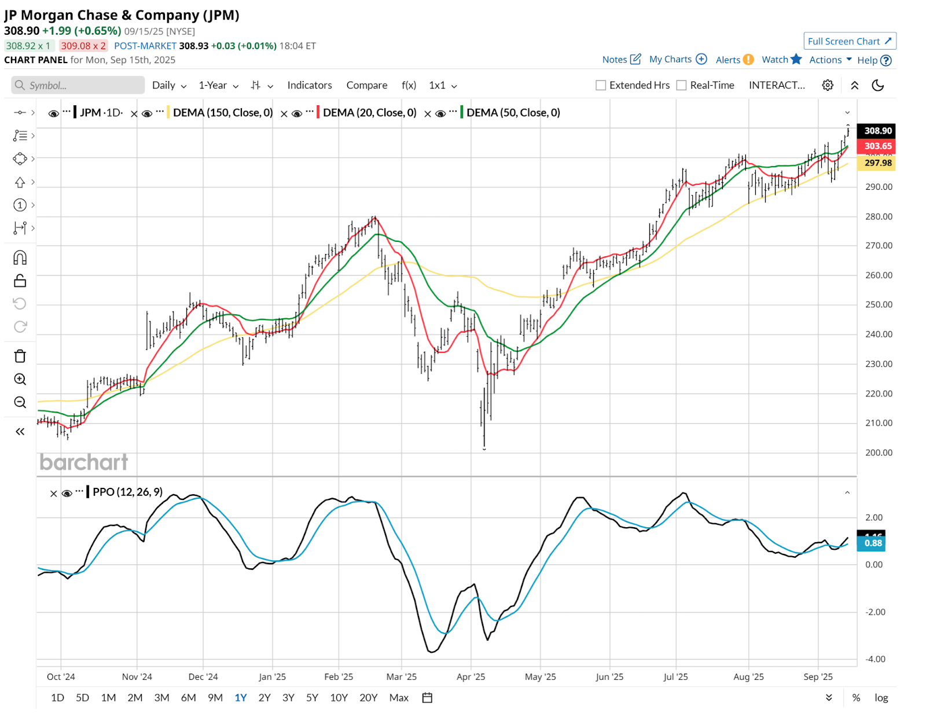
Task: Remove the DEMA (150, Close, 0) indicator
Action: [x=134, y=113]
